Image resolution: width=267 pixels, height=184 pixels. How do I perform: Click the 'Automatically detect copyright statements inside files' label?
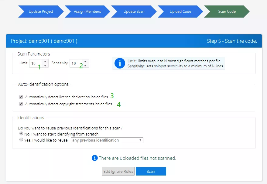(68, 104)
